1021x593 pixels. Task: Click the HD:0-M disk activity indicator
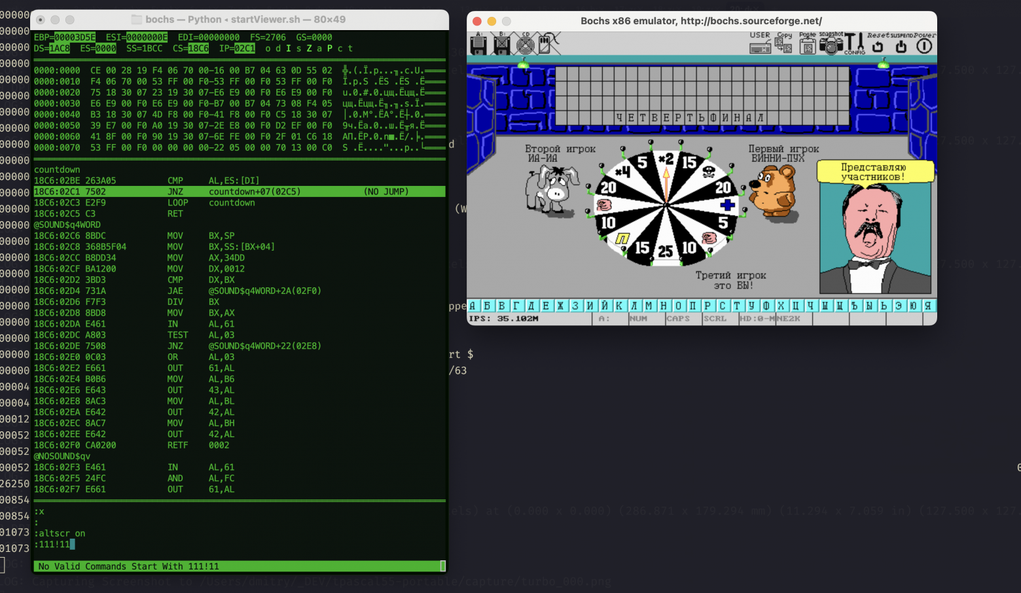click(757, 318)
